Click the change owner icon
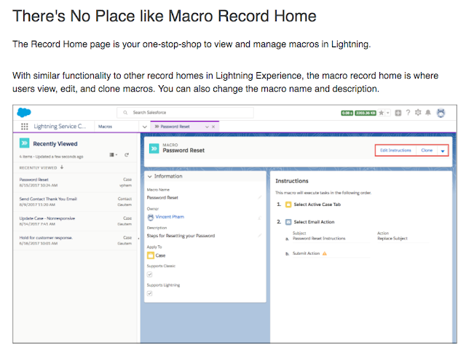Image resolution: width=466 pixels, height=353 pixels. click(x=259, y=218)
